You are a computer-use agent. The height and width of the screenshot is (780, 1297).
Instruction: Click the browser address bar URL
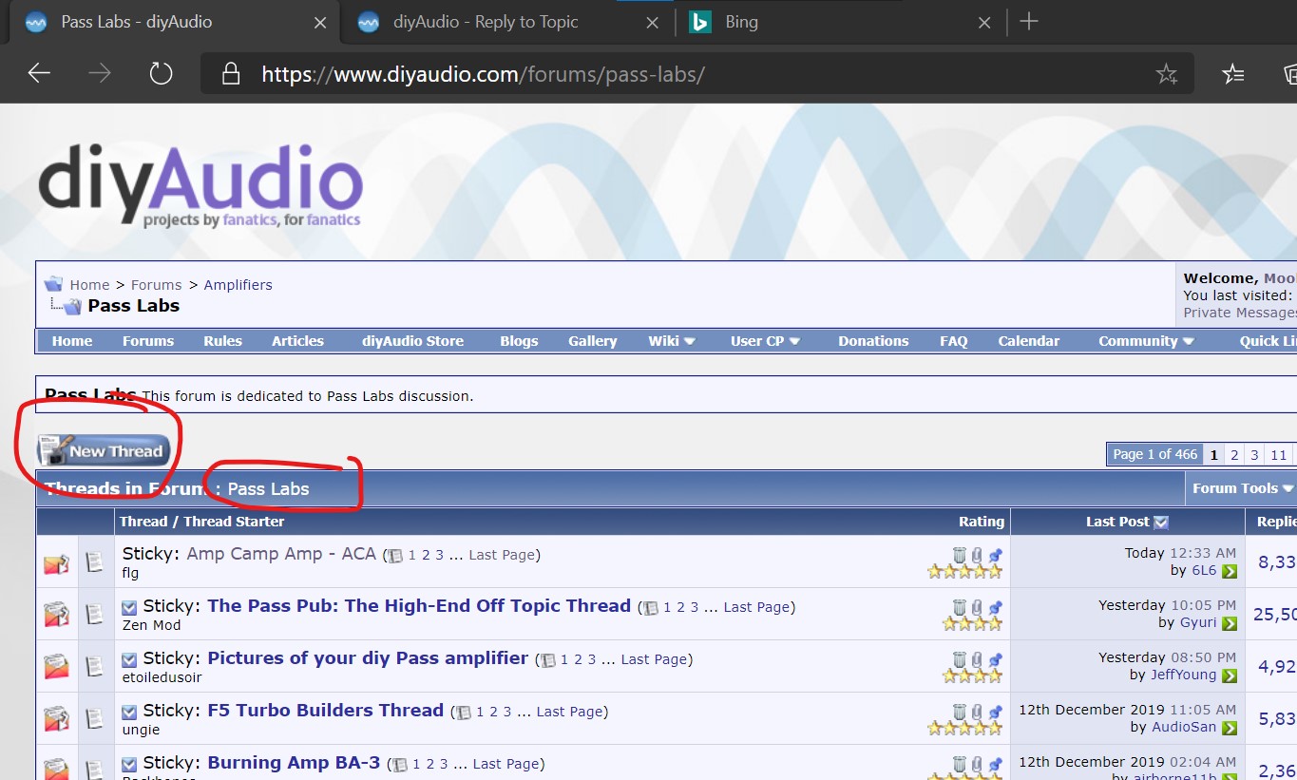pos(483,74)
